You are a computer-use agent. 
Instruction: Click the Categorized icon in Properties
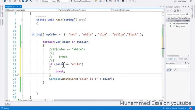168,70
